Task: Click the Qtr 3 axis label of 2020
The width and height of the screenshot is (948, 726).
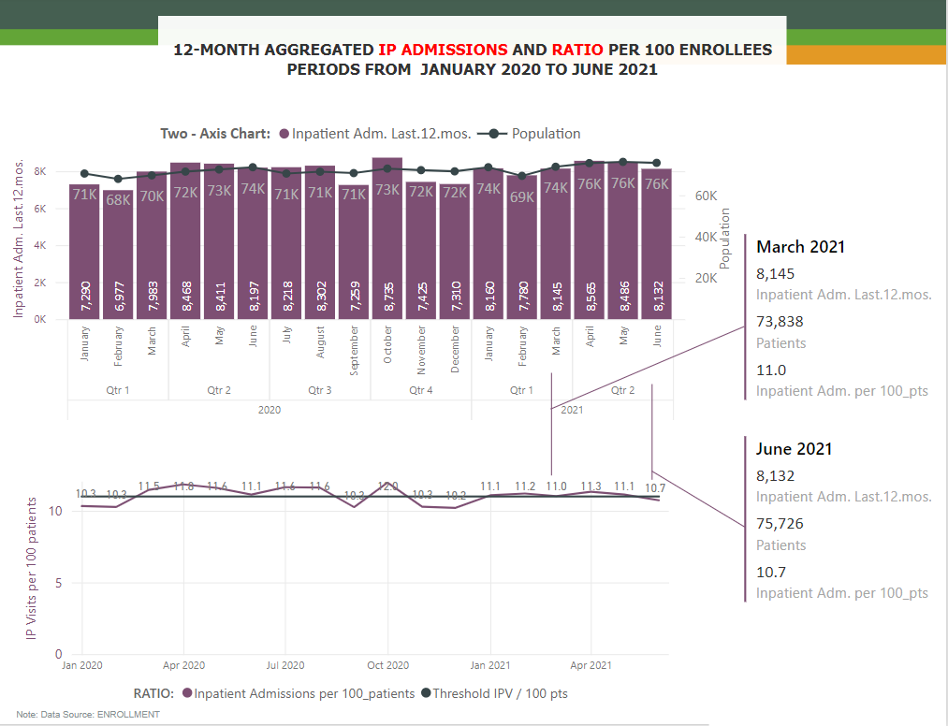Action: (x=320, y=390)
